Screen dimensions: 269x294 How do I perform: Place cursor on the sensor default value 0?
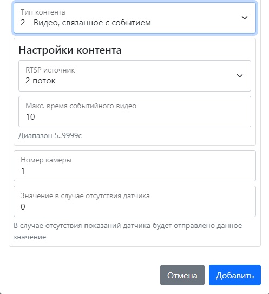pyautogui.click(x=23, y=206)
